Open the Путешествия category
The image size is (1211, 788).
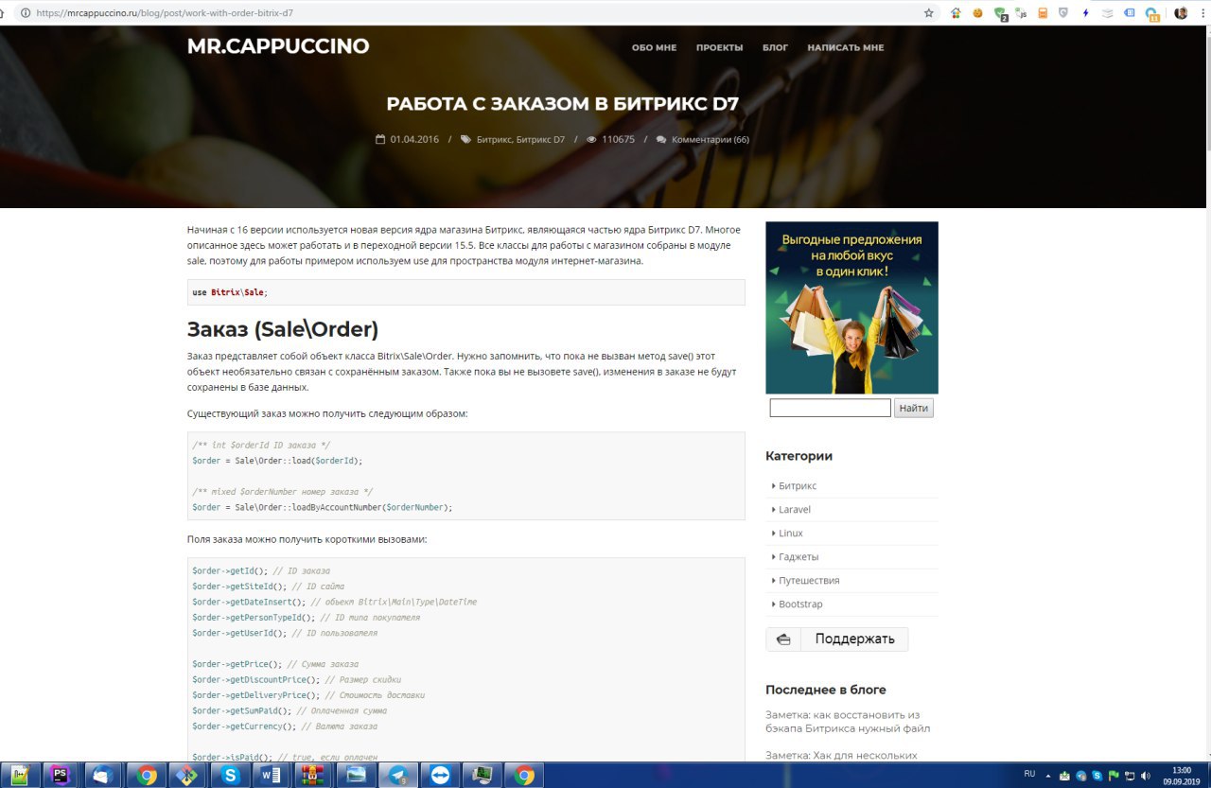809,580
